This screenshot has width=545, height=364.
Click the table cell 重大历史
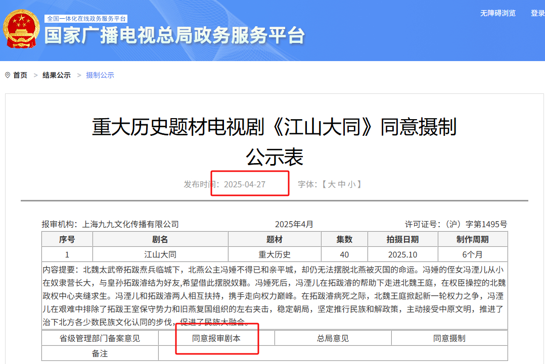pyautogui.click(x=275, y=254)
